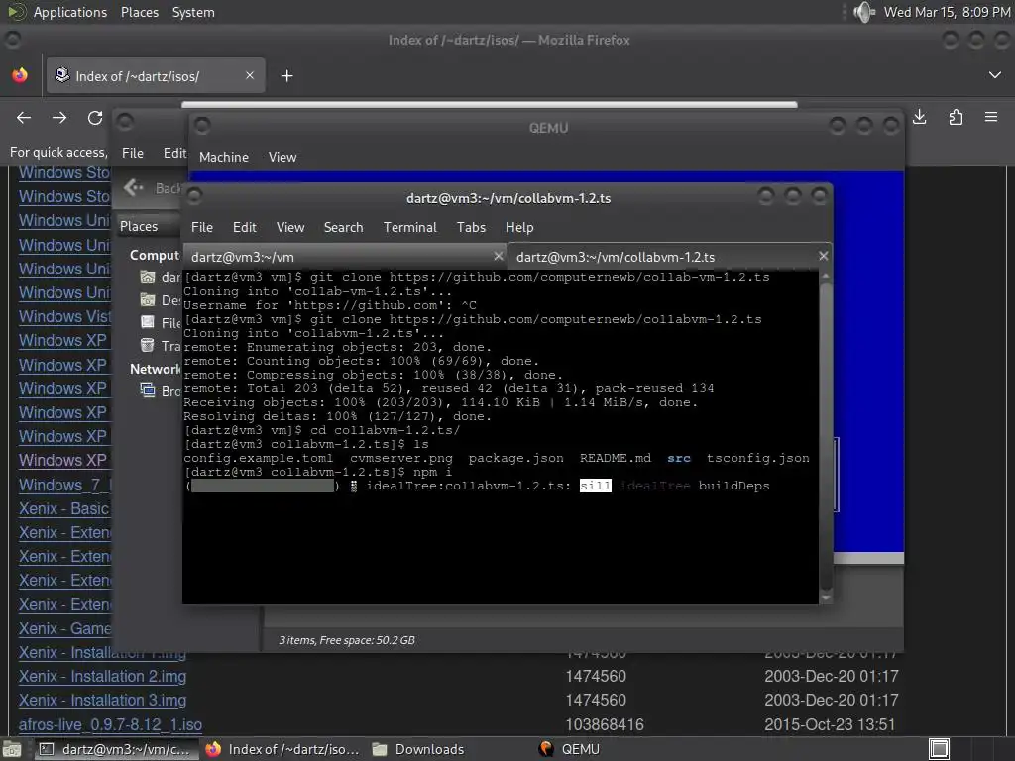Open 'afros-live_0.9.7-8.12_1.iso' link

(x=110, y=724)
